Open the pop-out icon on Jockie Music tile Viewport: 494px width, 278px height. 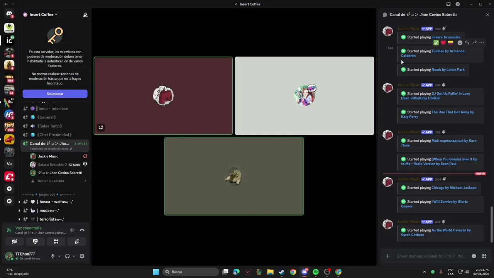[x=101, y=127]
